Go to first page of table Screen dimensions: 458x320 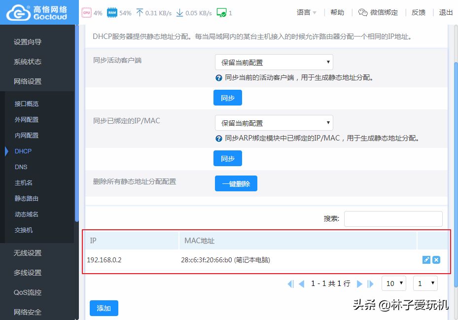tap(291, 284)
